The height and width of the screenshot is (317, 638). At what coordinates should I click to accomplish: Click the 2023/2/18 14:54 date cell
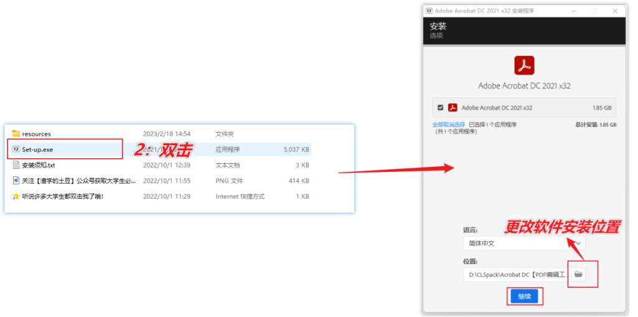[x=167, y=134]
